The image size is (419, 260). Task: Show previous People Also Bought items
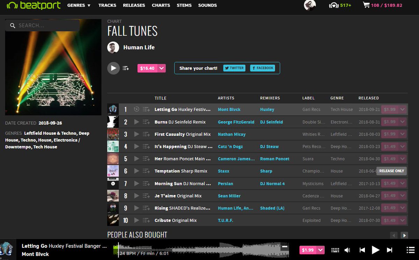coord(394,235)
